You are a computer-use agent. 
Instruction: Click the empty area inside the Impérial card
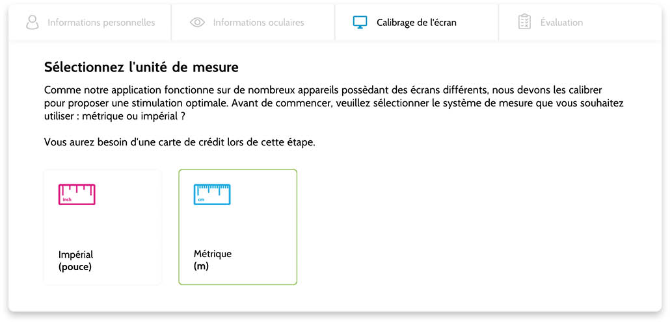click(103, 226)
